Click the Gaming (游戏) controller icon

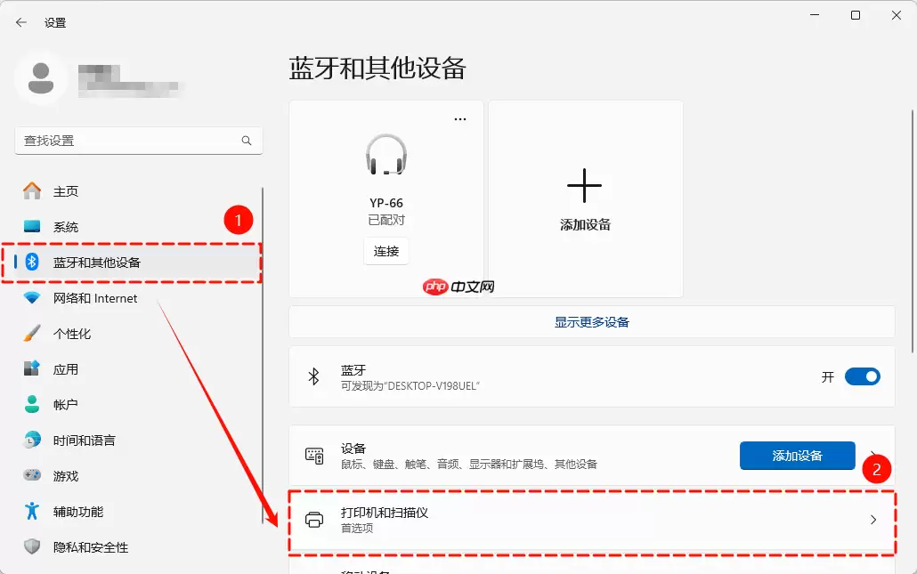click(x=32, y=475)
